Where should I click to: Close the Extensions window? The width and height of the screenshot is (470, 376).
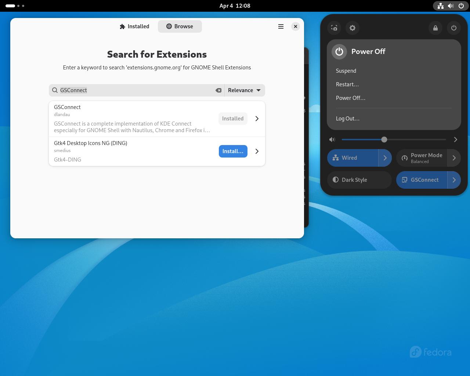(x=296, y=26)
